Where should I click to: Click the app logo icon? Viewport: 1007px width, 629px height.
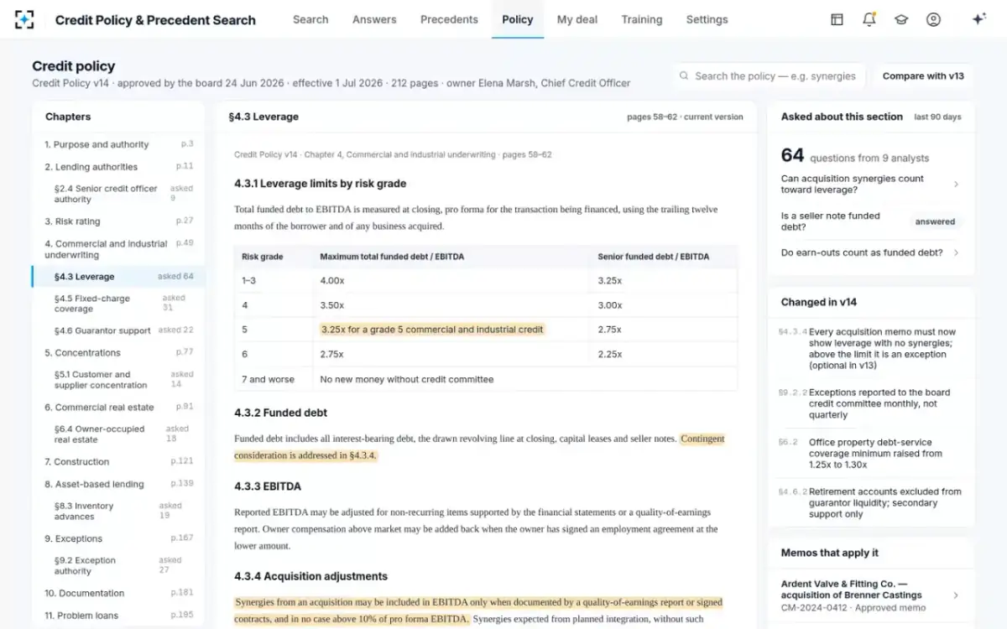point(24,19)
